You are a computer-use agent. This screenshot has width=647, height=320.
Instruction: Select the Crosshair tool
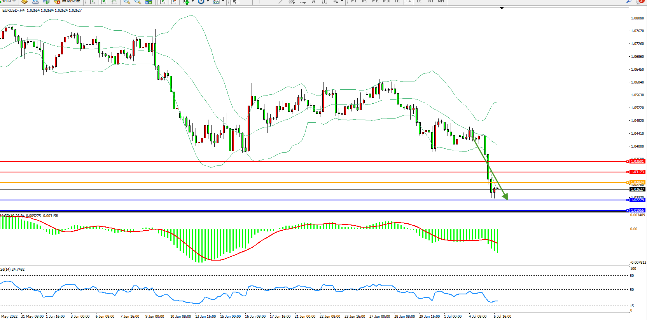tap(246, 2)
